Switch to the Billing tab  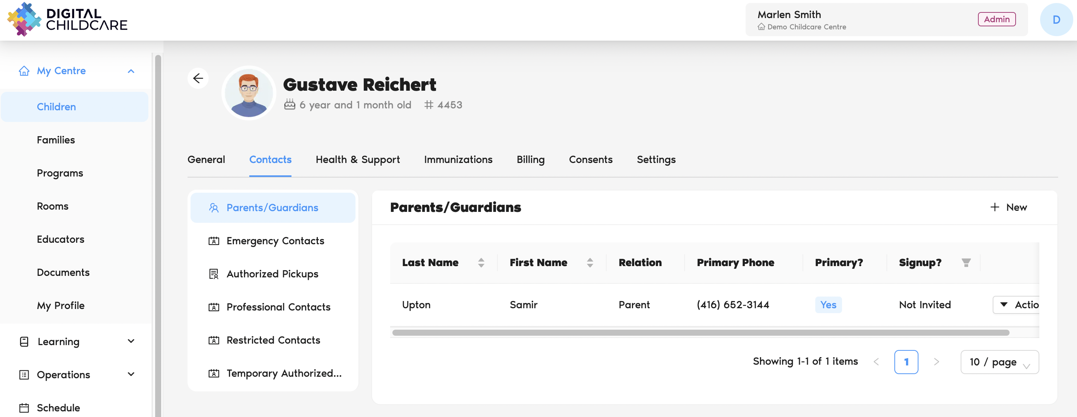[x=530, y=160]
